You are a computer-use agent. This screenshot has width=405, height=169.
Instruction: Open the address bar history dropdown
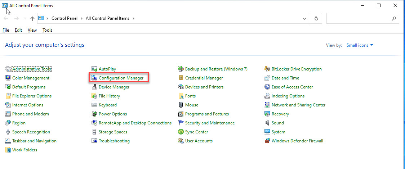(x=305, y=18)
